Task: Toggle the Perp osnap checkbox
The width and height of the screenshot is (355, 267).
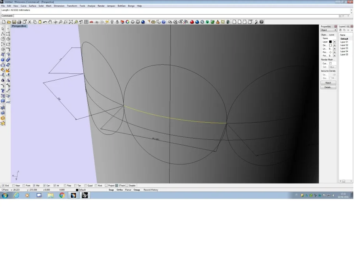Action: pos(65,186)
